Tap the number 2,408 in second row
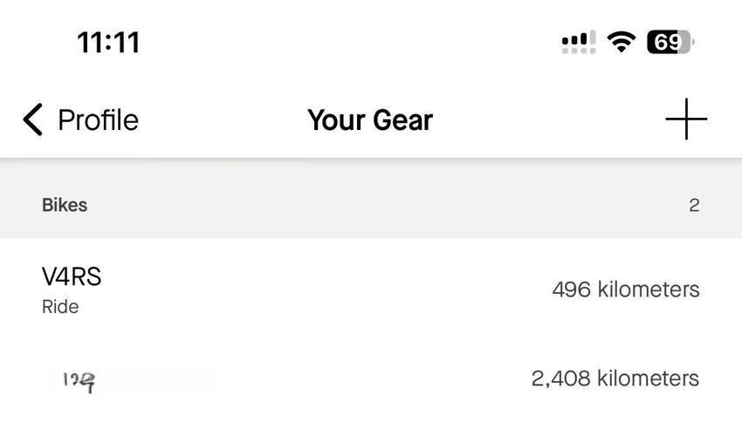Image resolution: width=742 pixels, height=436 pixels. coord(560,378)
